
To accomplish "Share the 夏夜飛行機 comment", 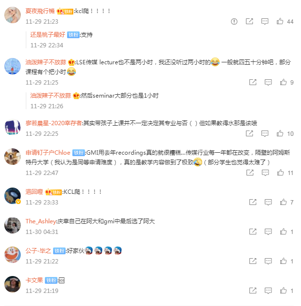I will point(249,21).
